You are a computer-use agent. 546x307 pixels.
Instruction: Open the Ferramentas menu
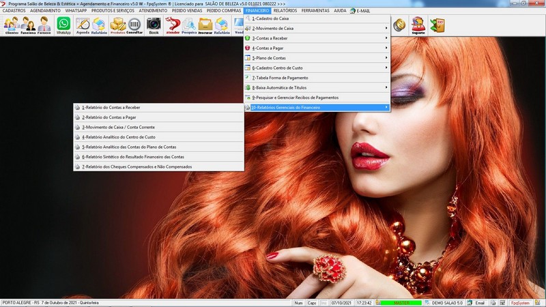[315, 11]
